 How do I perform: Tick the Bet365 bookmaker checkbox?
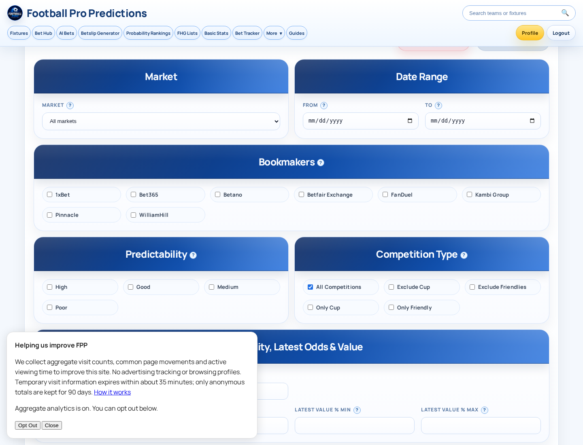(x=134, y=195)
